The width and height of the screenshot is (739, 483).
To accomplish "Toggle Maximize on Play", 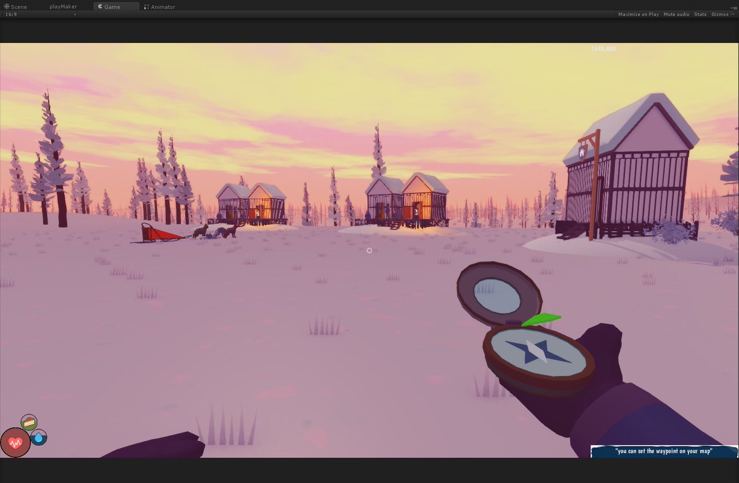I will (x=638, y=14).
